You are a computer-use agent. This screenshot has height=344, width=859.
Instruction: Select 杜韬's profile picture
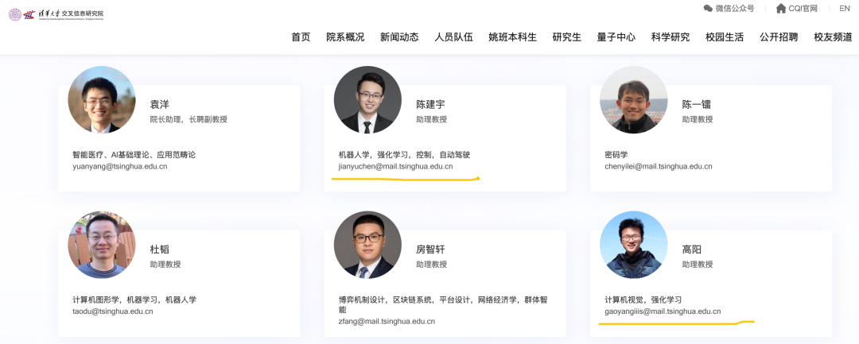click(102, 245)
